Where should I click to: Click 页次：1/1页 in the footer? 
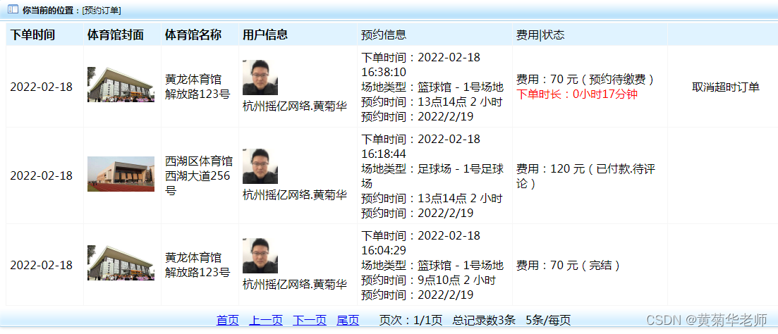point(411,320)
